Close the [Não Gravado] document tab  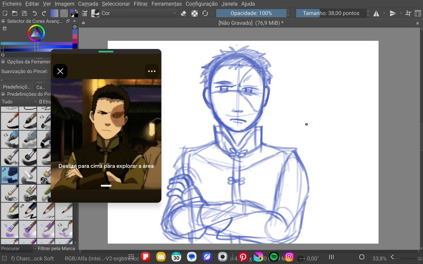(x=418, y=23)
